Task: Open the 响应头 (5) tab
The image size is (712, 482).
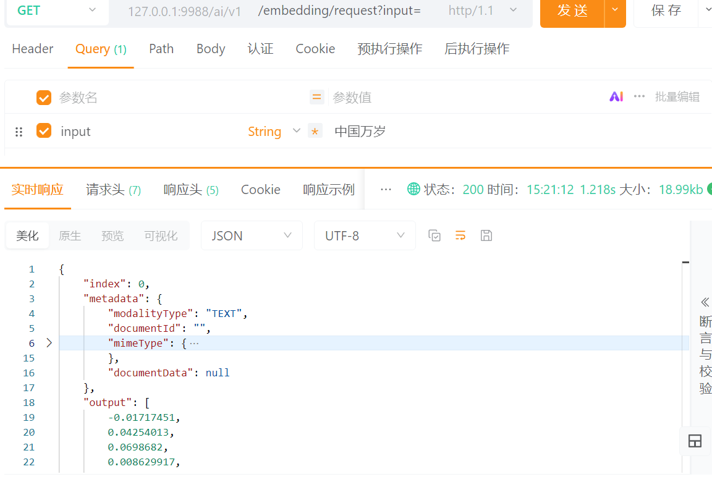Action: [191, 189]
